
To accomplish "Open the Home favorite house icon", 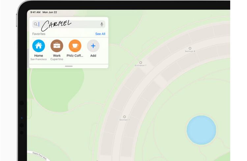I will pos(39,46).
